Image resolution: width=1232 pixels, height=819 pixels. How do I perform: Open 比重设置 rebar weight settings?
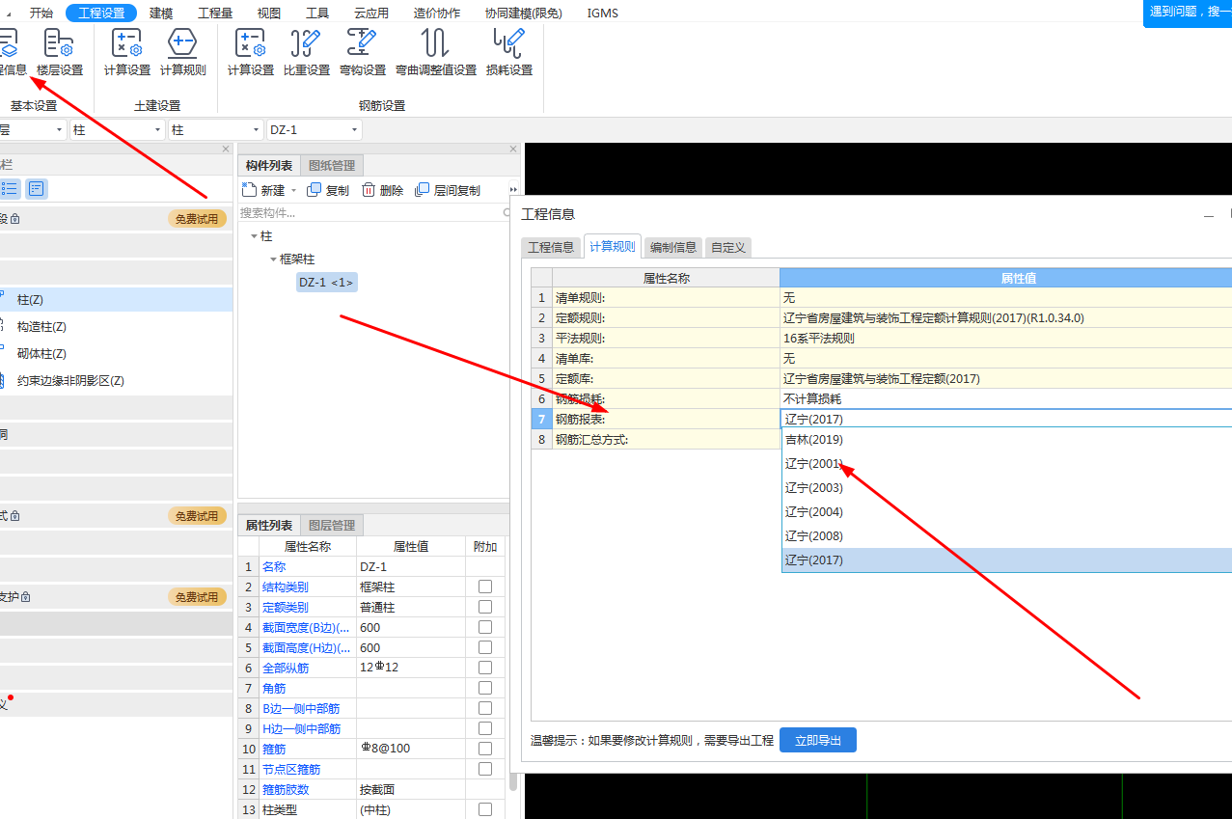point(307,52)
